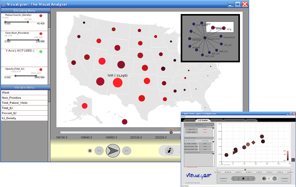
Task: Toggle green indicator for Y-Axis encoding
Action: click(41, 51)
